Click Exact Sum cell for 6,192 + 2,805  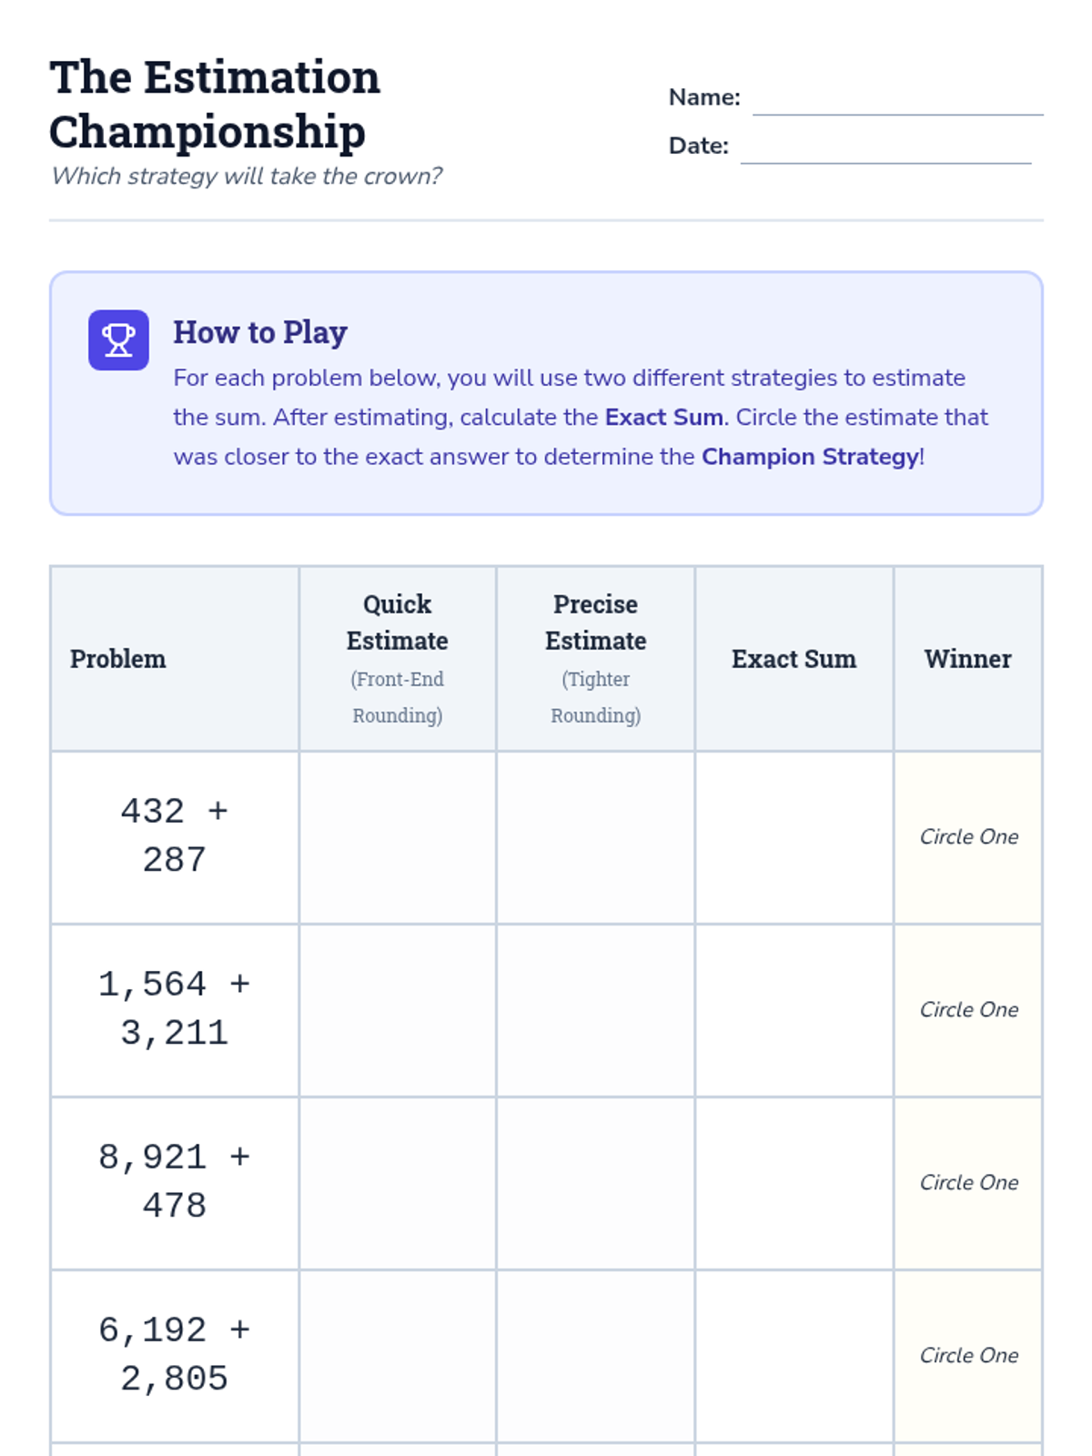click(x=794, y=1356)
